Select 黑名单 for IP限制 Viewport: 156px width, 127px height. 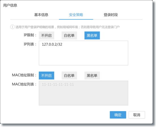pos(92,35)
